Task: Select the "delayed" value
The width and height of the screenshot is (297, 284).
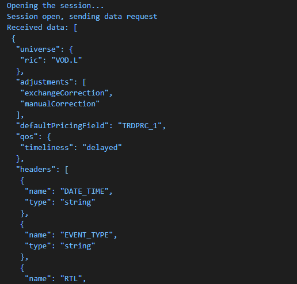Action: (x=102, y=148)
